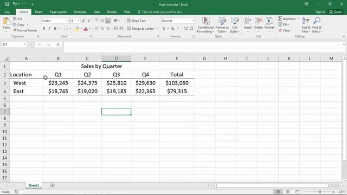Click the Copy button
The width and height of the screenshot is (347, 195).
pyautogui.click(x=19, y=24)
